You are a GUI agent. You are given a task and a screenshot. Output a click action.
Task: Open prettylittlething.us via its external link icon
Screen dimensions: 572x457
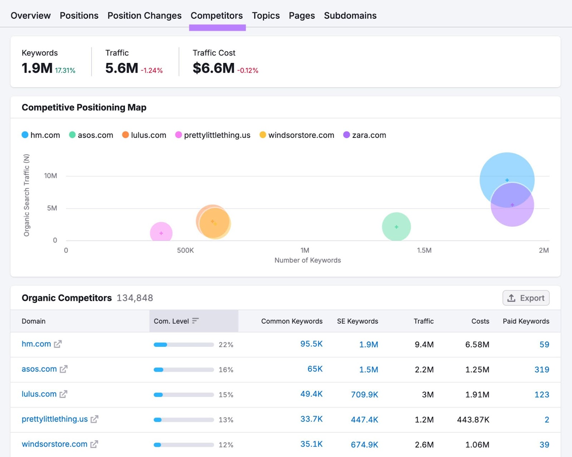coord(94,419)
